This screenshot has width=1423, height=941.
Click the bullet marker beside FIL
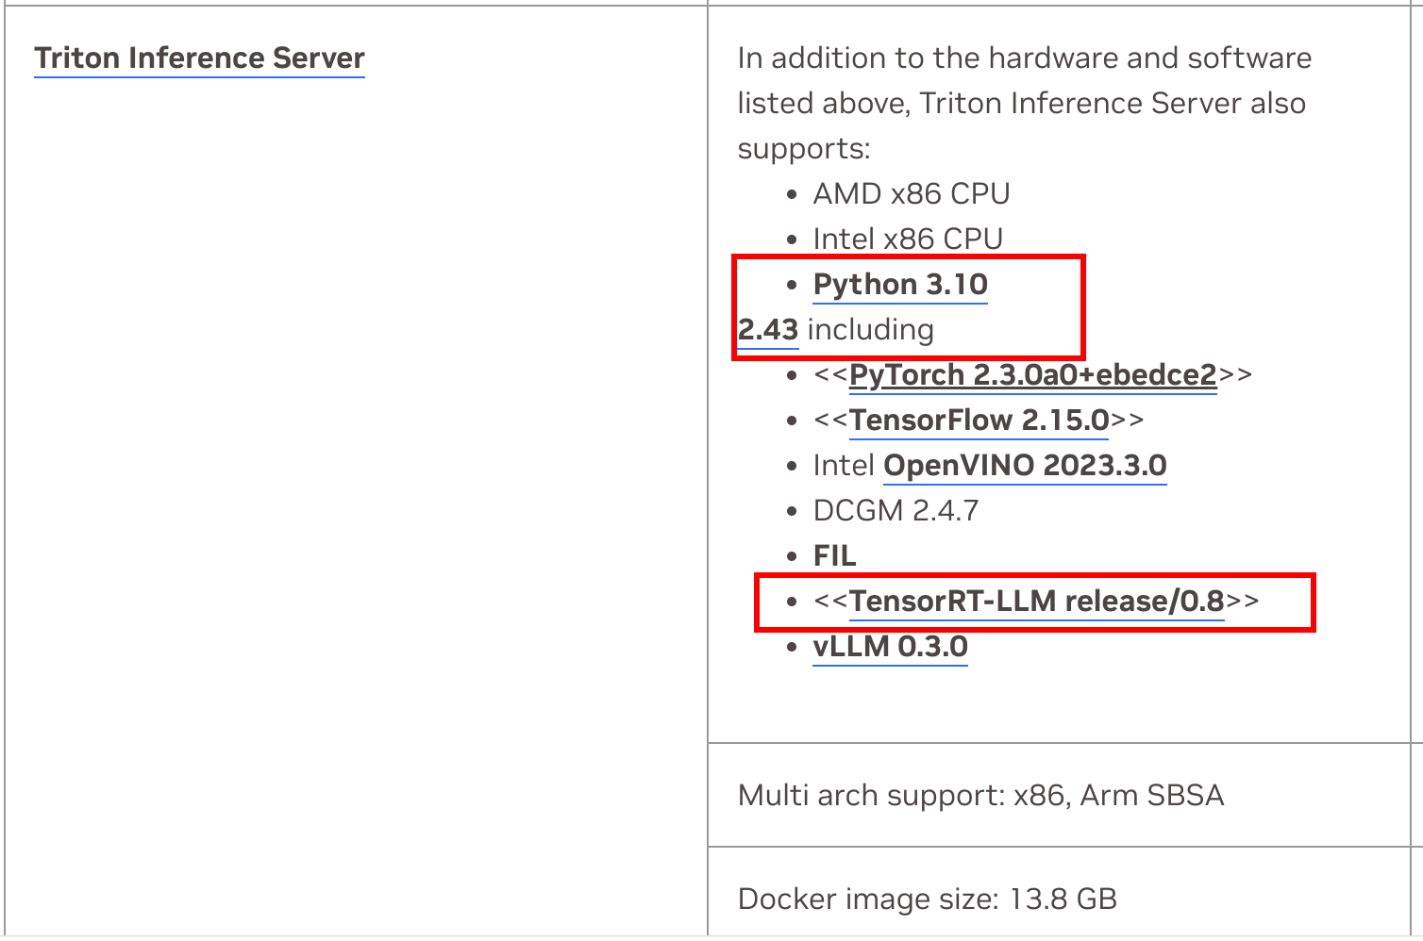(792, 556)
